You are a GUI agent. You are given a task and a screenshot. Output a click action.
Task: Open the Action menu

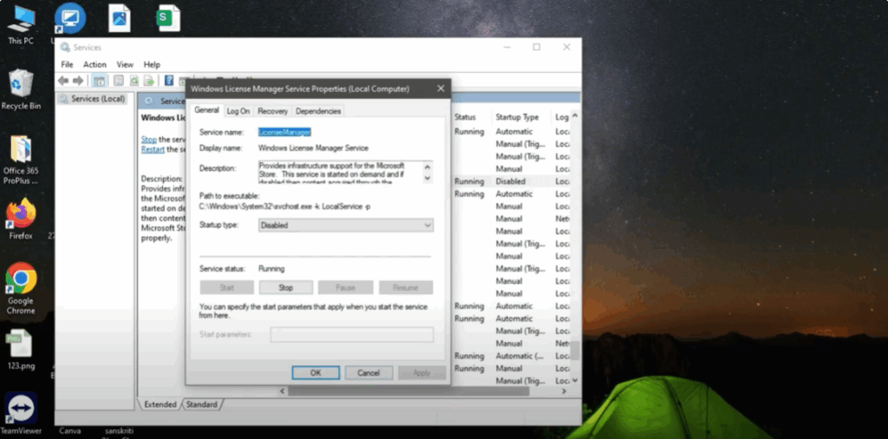pyautogui.click(x=95, y=64)
